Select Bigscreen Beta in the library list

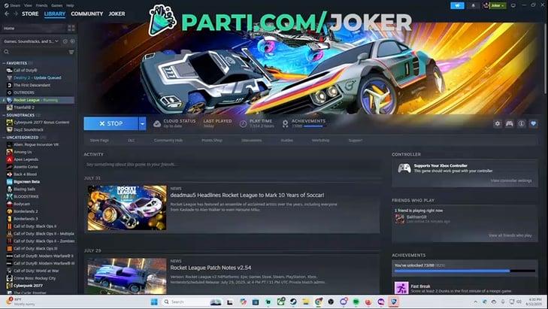[26, 182]
